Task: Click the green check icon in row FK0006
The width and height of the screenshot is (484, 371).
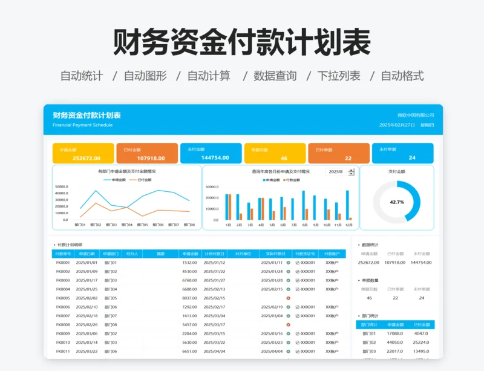Action: point(289,307)
